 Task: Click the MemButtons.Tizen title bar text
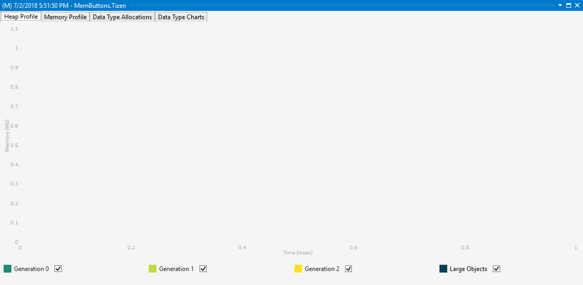(64, 5)
